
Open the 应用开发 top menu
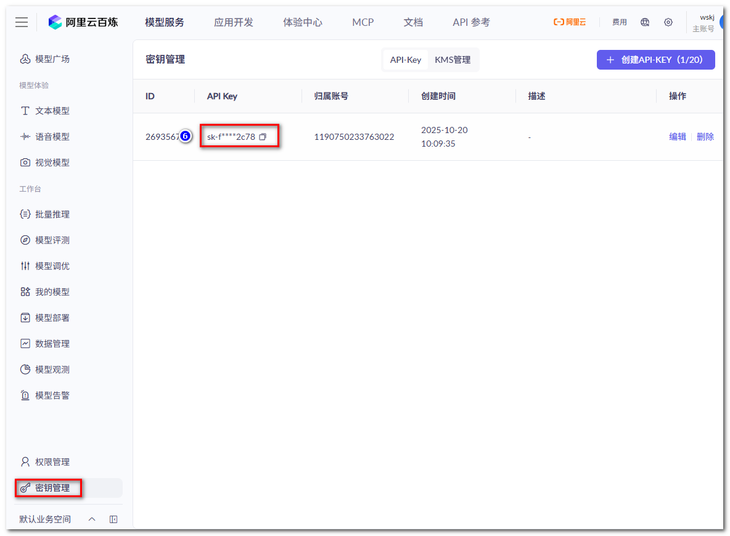pyautogui.click(x=234, y=22)
